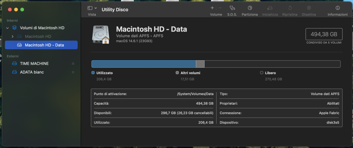Expand the Macintosh HD tree row

click(x=13, y=36)
